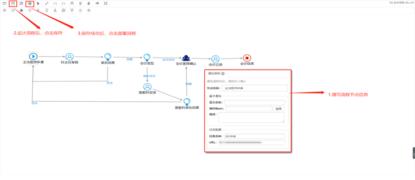Viewport: 415px width, 180px height.
Task: Select the 医教科审批结果 decision node
Action: pyautogui.click(x=187, y=102)
